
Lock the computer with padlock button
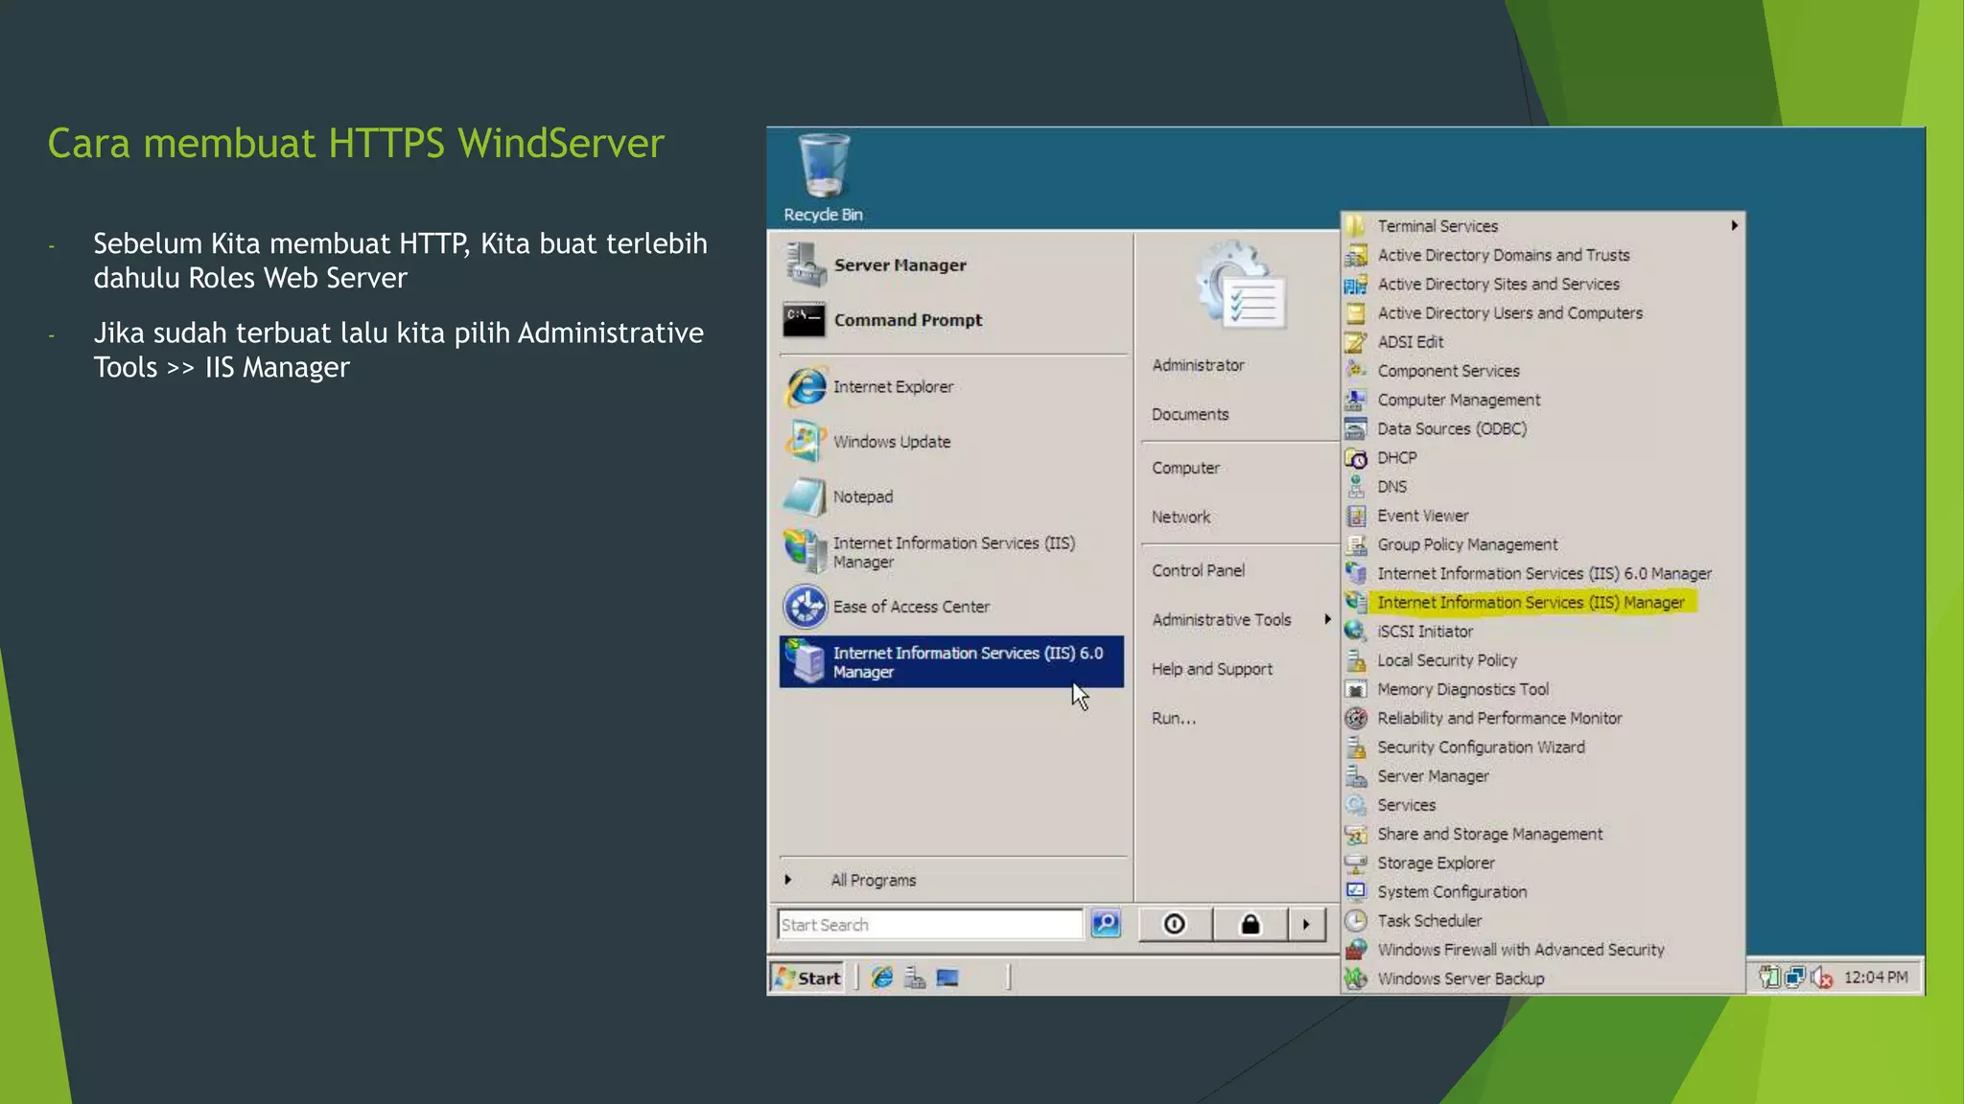[x=1250, y=924]
